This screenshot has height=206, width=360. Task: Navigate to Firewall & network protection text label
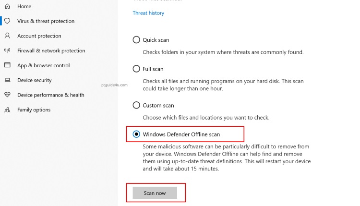click(x=51, y=50)
